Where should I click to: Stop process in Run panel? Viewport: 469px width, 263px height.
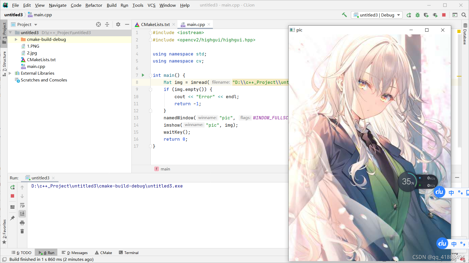(12, 196)
